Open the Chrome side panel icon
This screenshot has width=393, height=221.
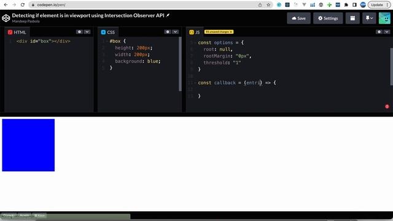(x=354, y=5)
